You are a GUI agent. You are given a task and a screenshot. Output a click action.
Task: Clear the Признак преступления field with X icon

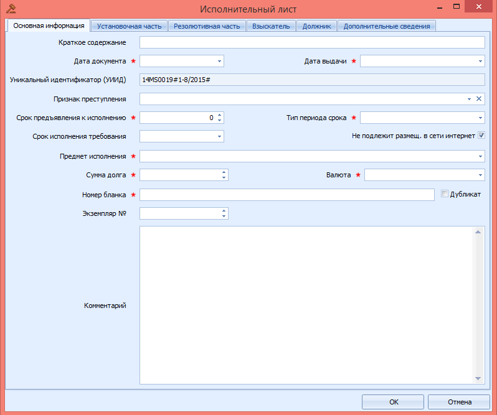pos(478,99)
